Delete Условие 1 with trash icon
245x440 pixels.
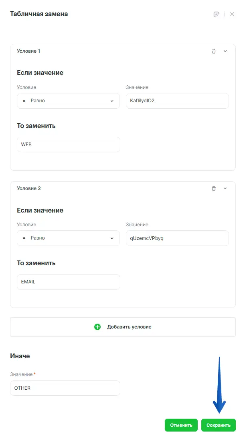tap(214, 51)
